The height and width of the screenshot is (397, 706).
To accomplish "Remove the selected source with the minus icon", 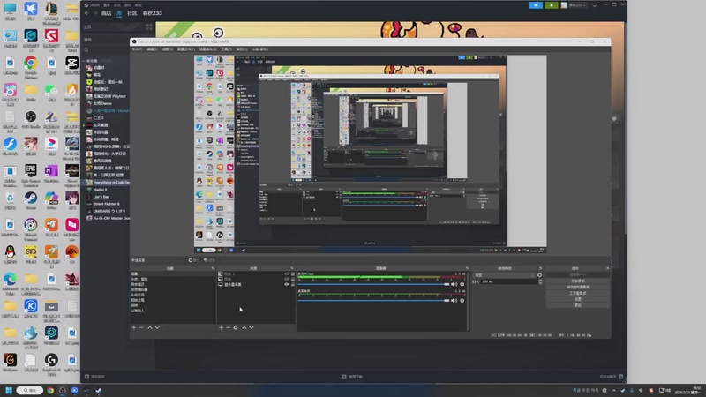I will click(x=229, y=327).
